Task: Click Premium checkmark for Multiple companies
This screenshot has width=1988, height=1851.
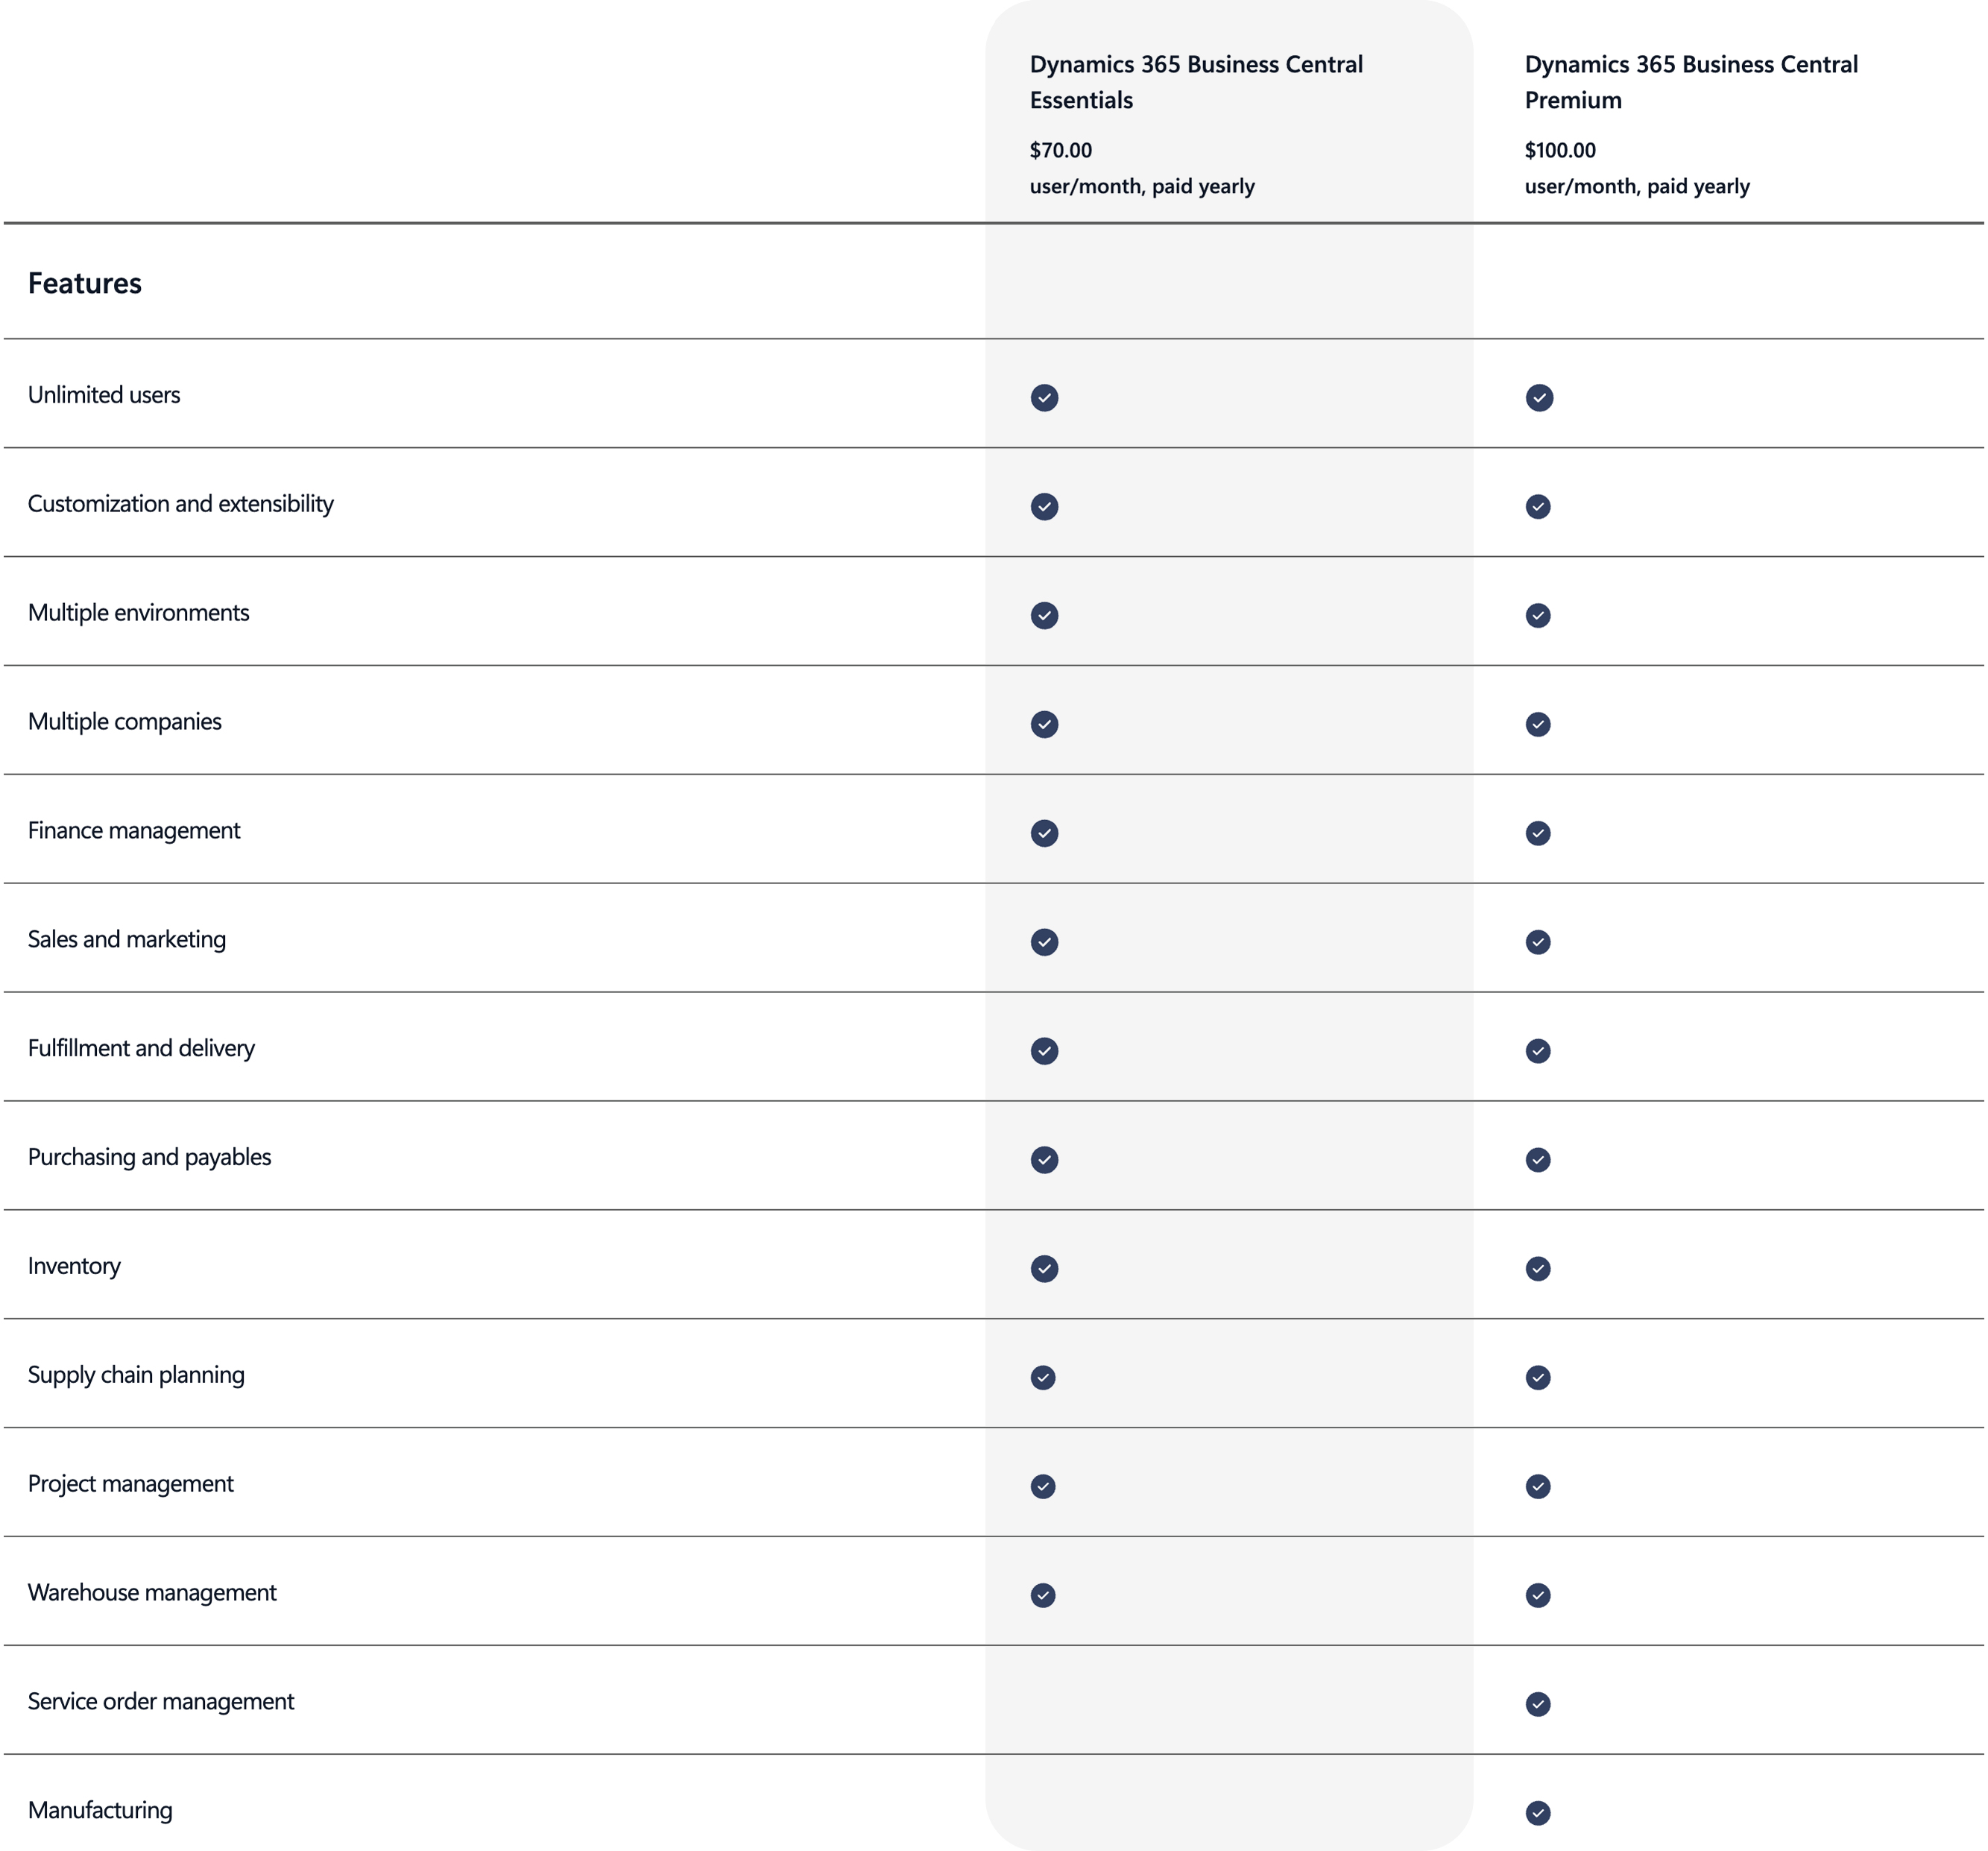Action: tap(1538, 725)
